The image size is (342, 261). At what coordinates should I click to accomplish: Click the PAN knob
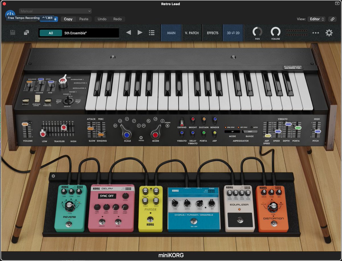point(257,31)
